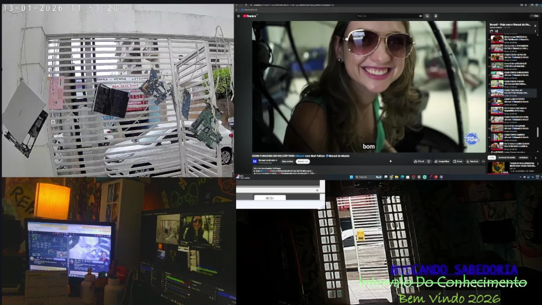The width and height of the screenshot is (542, 305).
Task: Click the YouTube search magnifier button
Action: pos(427,16)
